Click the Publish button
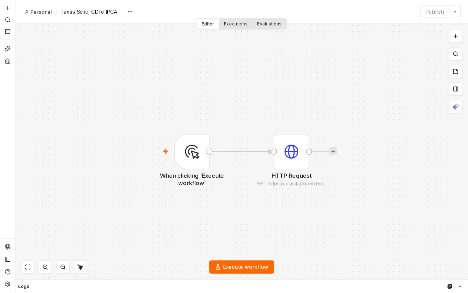Screen dimensions: 468x293 point(435,12)
